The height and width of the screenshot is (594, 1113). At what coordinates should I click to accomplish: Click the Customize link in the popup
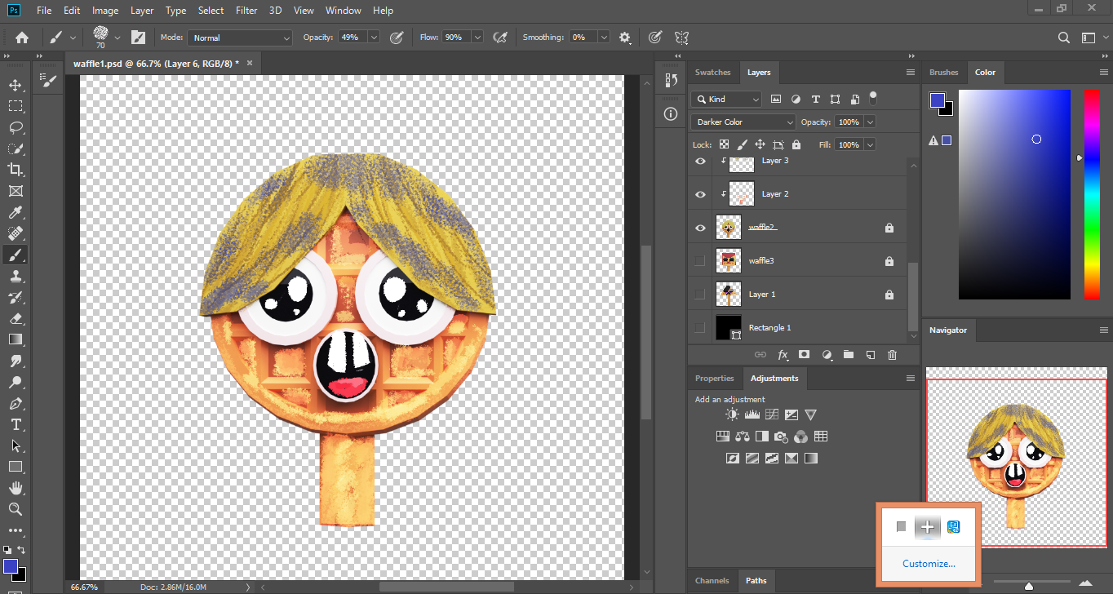(929, 563)
